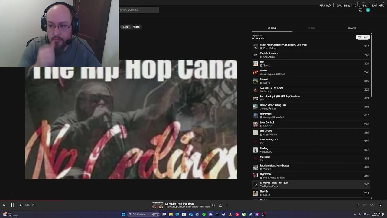Click TheHipHopCanal channel name in player bar
The image size is (387, 218).
(x=174, y=207)
